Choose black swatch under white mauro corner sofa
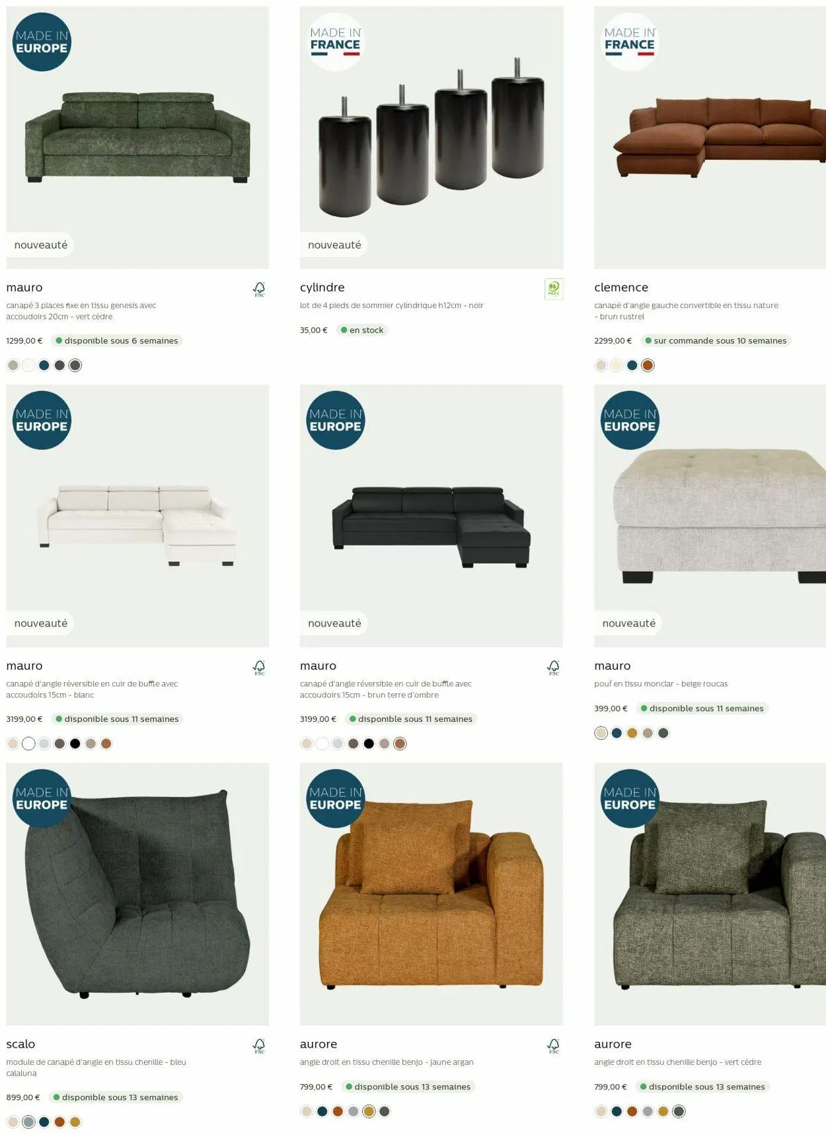This screenshot has height=1135, width=826. (x=75, y=744)
